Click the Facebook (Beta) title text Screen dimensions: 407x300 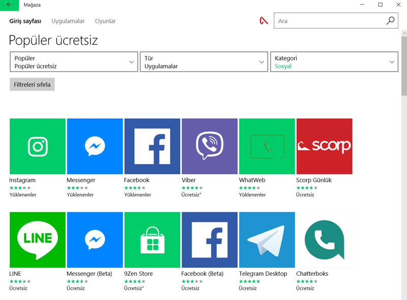pyautogui.click(x=202, y=274)
